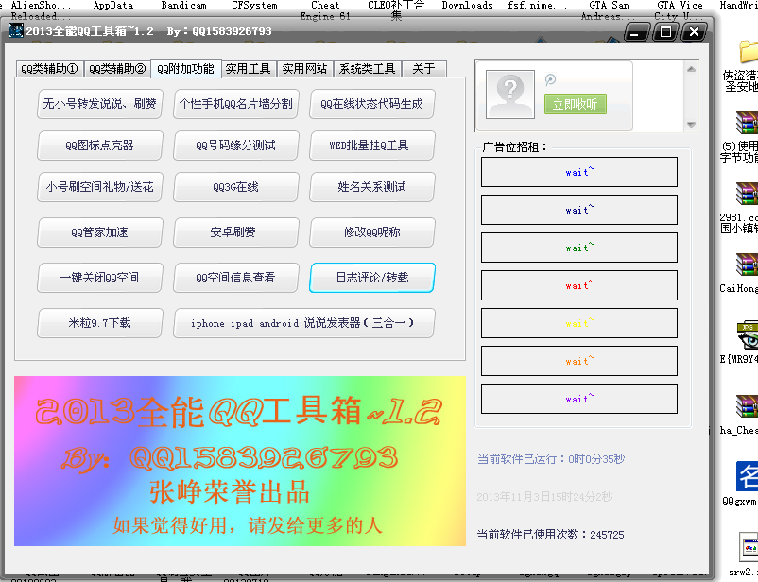
Task: Click the profile panel scroll up arrow
Action: (x=691, y=69)
